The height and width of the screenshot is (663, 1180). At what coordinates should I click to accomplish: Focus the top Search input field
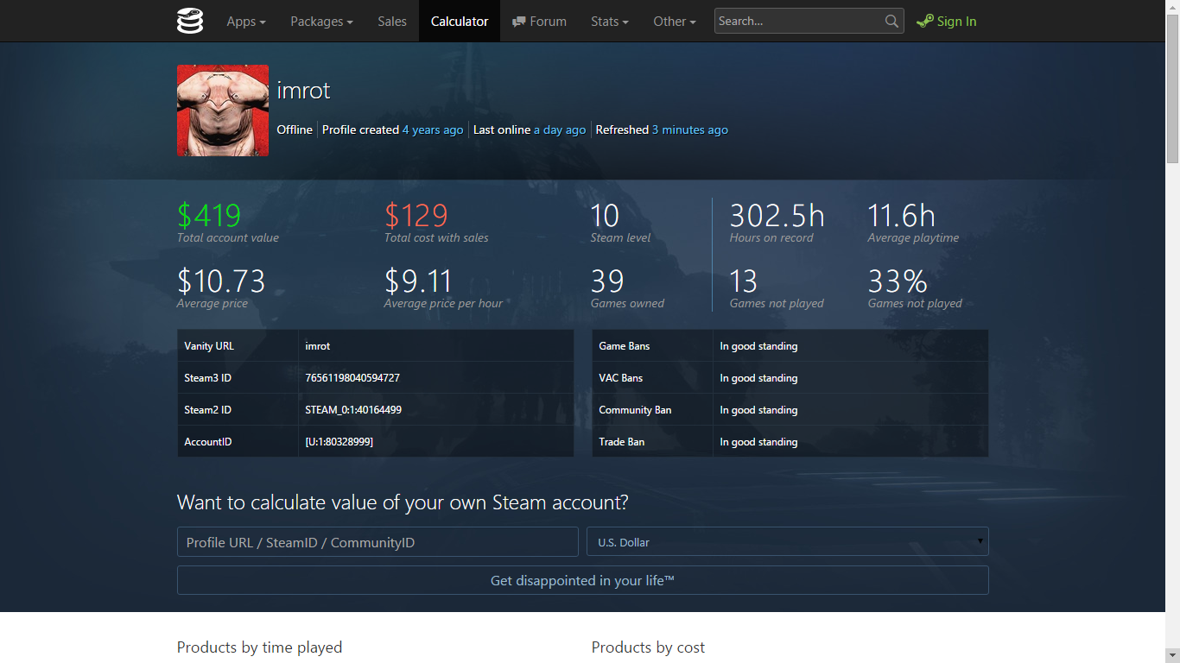pyautogui.click(x=799, y=22)
